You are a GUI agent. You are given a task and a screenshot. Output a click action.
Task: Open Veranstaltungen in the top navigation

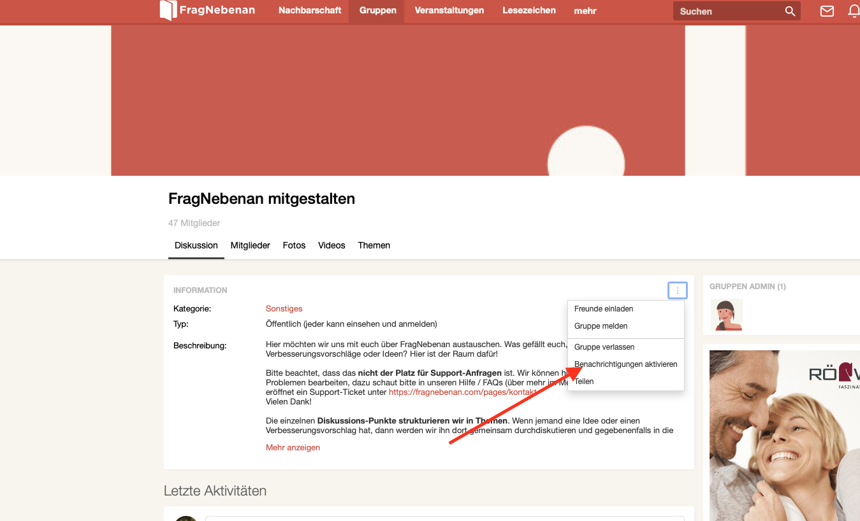coord(449,11)
